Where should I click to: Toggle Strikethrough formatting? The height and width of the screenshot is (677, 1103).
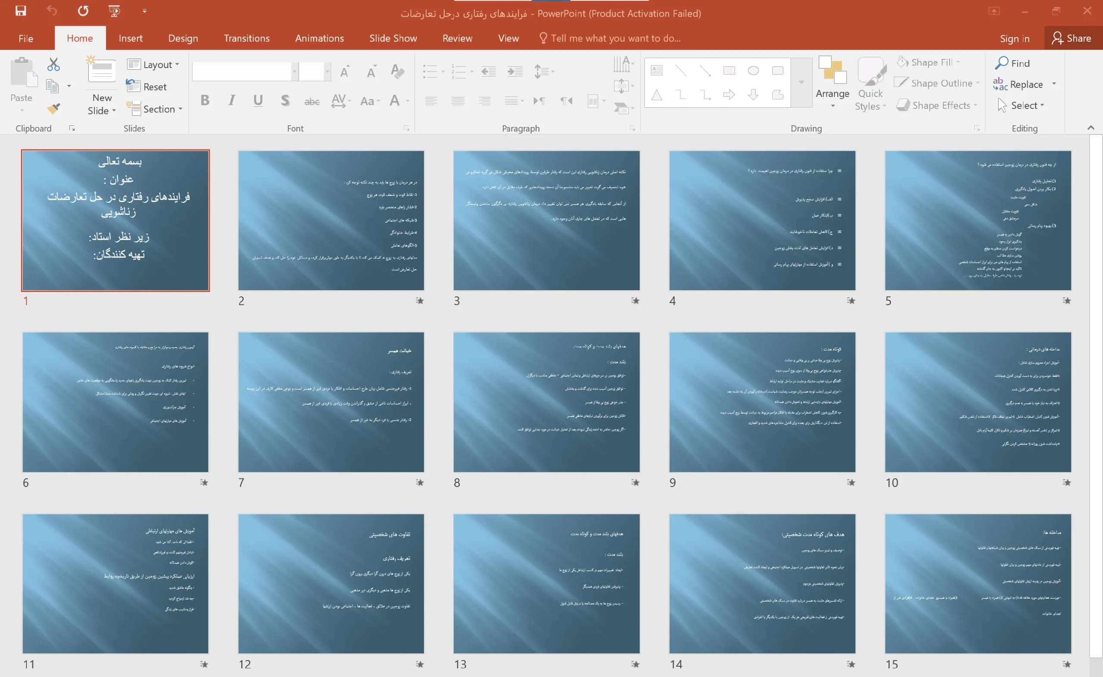[312, 102]
